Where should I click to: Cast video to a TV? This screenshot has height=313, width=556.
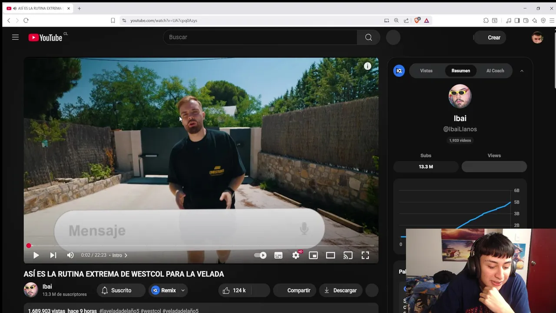point(348,255)
